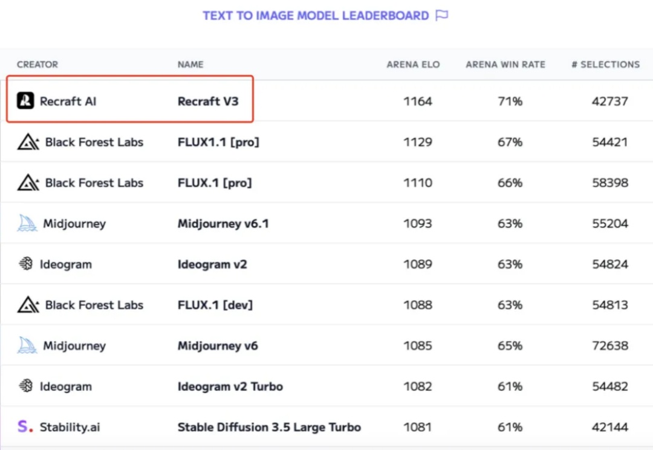653x450 pixels.
Task: Click the 65% win rate cell
Action: tap(510, 346)
